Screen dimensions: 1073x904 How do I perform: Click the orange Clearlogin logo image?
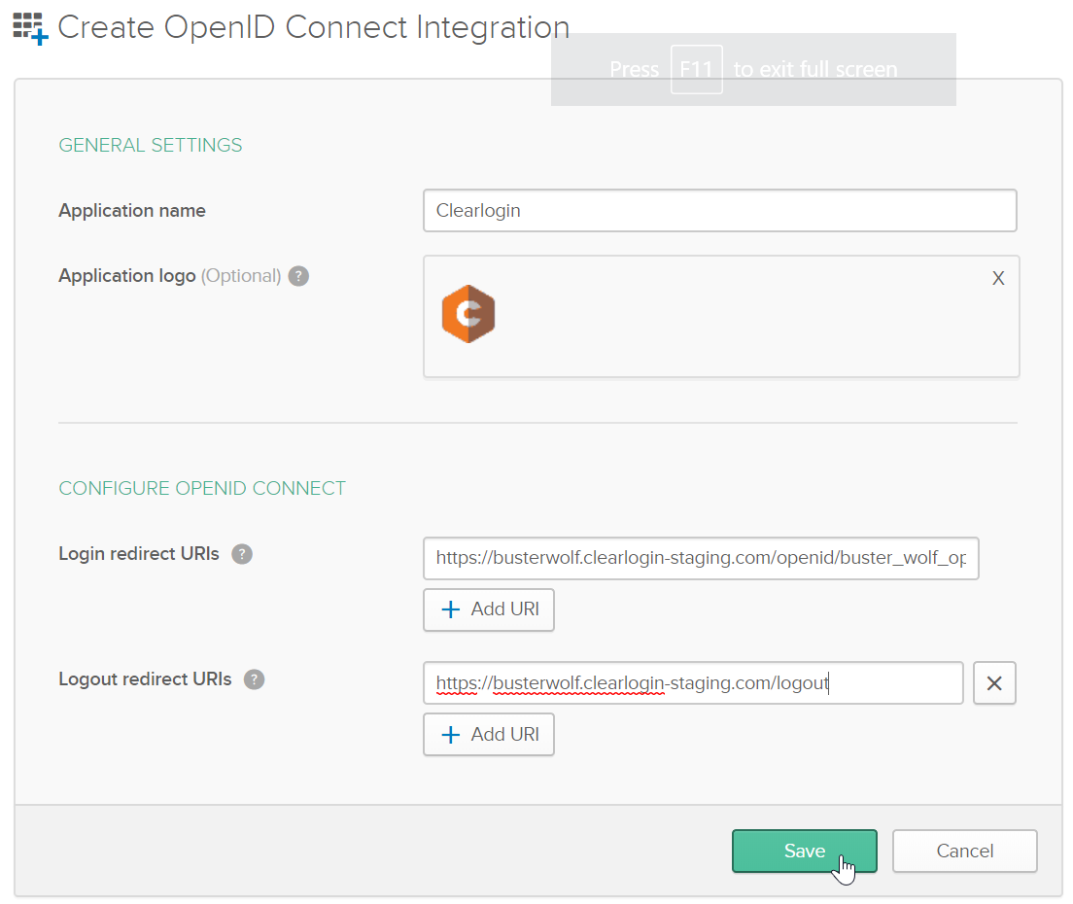coord(468,314)
